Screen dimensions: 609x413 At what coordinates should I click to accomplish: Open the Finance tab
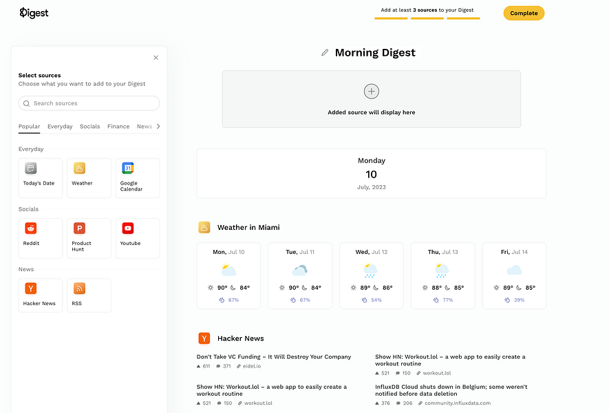(118, 127)
